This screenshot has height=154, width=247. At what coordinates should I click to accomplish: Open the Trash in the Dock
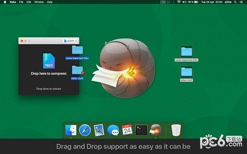176,130
